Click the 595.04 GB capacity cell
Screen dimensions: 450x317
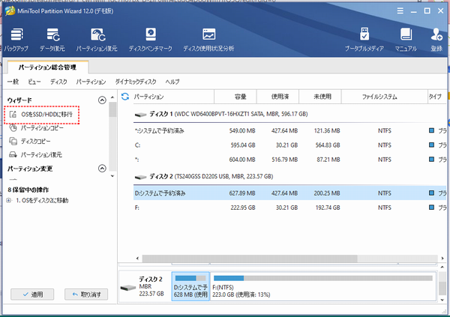243,145
